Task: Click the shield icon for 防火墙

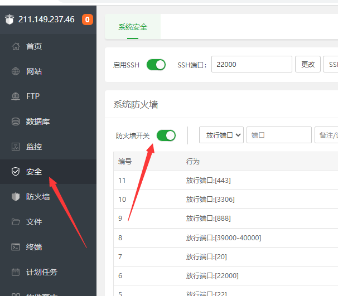Action: (x=16, y=197)
